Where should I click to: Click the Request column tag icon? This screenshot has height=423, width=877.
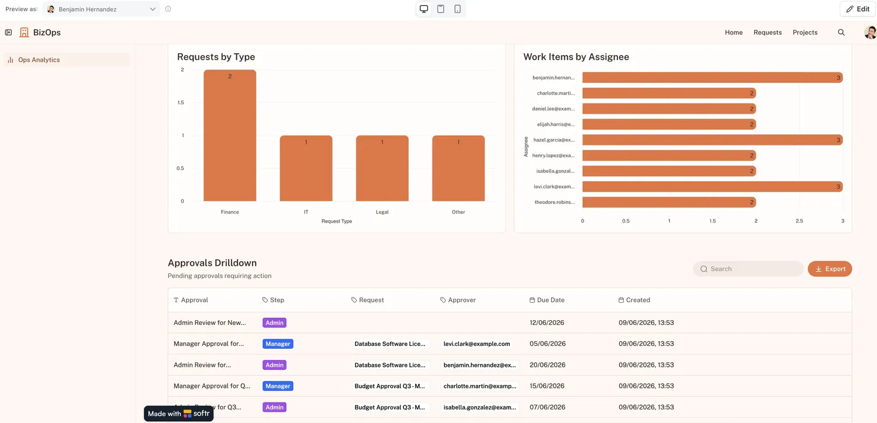click(354, 300)
